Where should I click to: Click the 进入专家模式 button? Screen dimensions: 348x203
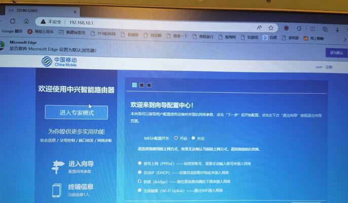[x=76, y=112]
